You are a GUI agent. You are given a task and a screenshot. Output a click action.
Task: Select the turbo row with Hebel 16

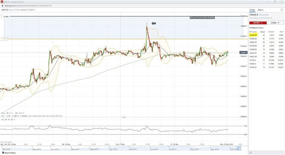point(266,53)
